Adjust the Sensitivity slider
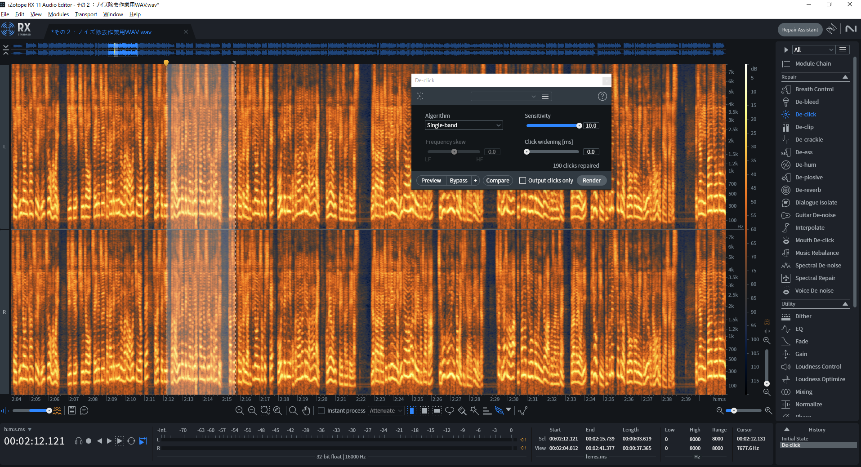Screen dimensions: 861x467 point(553,125)
